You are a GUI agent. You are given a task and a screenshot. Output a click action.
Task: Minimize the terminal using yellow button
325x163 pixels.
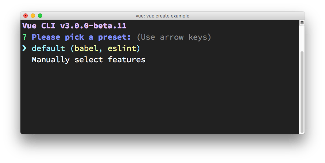[33, 16]
